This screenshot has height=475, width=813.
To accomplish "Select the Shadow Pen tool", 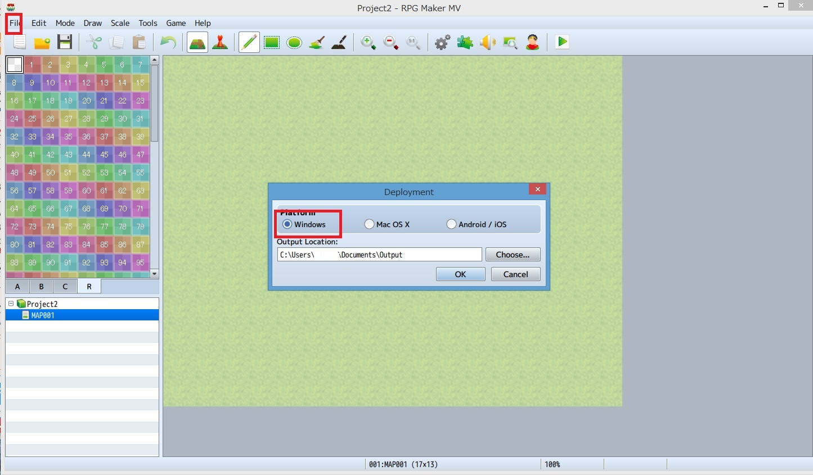I will click(339, 42).
